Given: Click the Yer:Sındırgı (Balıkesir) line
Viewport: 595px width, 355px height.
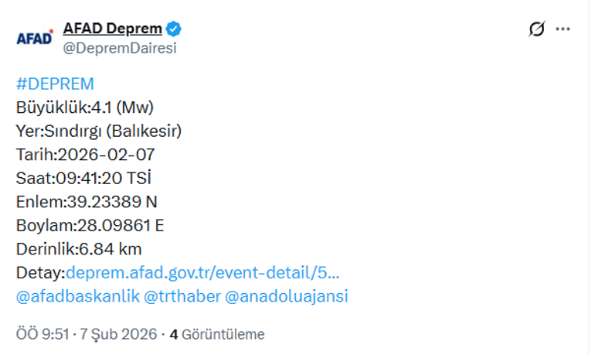Looking at the screenshot, I should click(99, 131).
